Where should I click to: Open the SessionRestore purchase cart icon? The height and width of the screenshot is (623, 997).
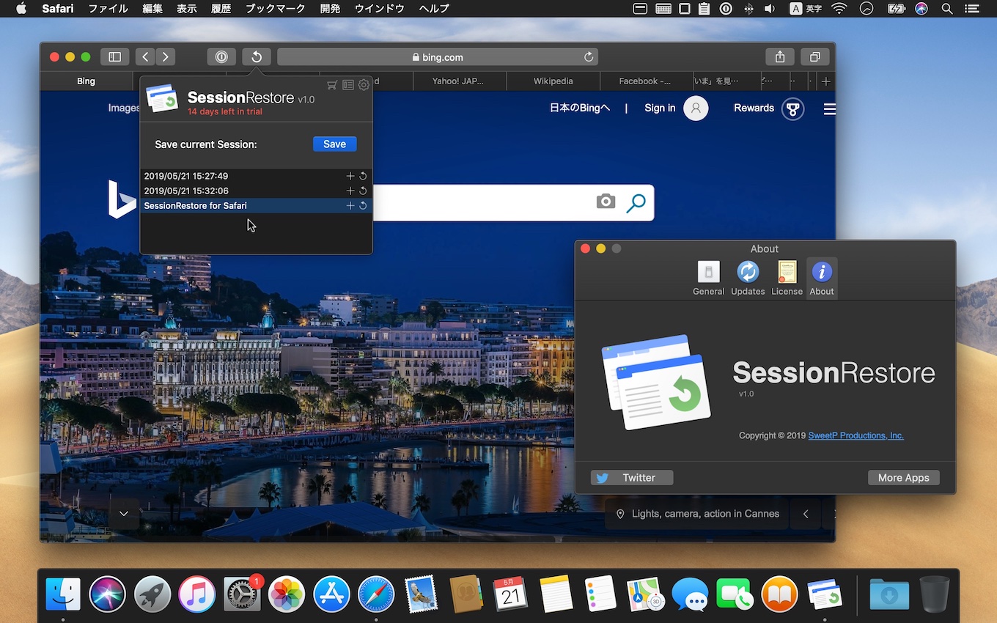pyautogui.click(x=332, y=85)
